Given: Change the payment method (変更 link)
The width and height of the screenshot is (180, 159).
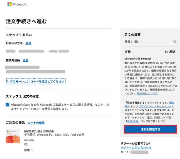Looking at the screenshot, I should coord(28,43).
